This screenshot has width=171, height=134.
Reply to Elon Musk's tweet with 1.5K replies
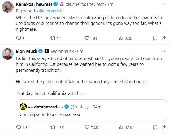coord(19,127)
